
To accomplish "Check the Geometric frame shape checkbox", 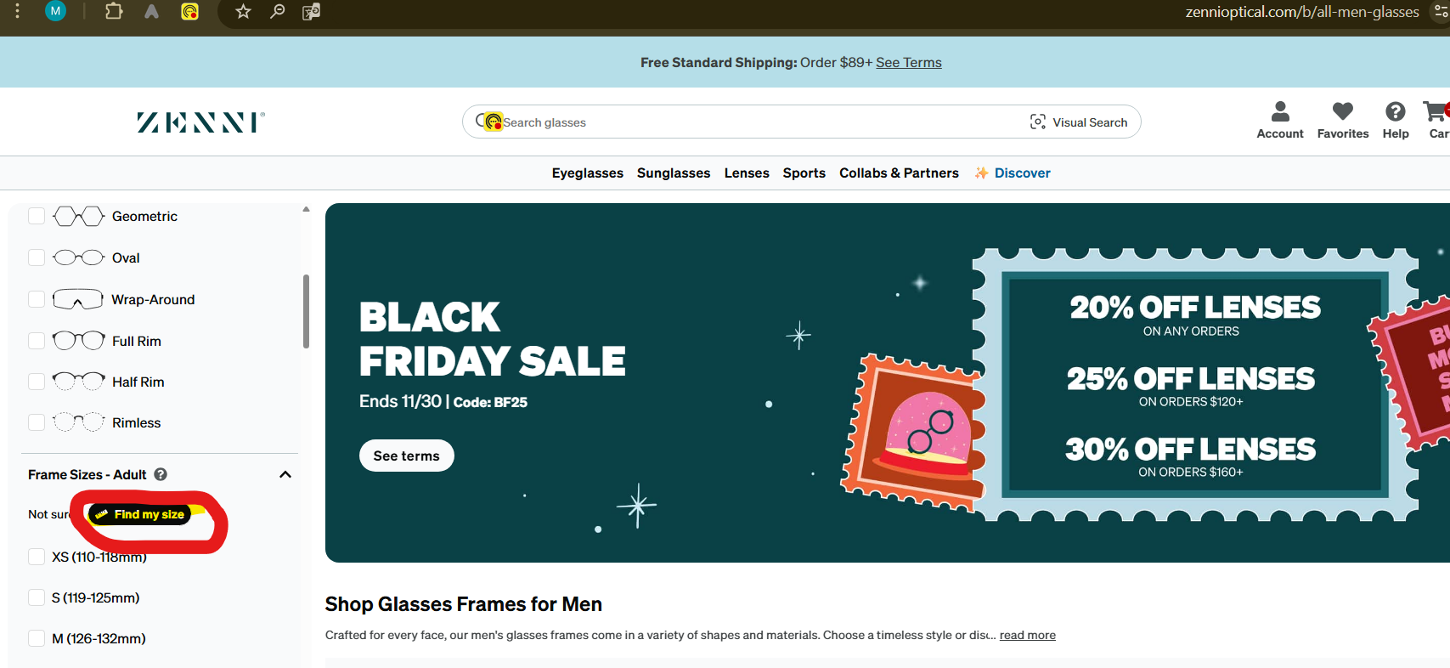I will coord(37,216).
